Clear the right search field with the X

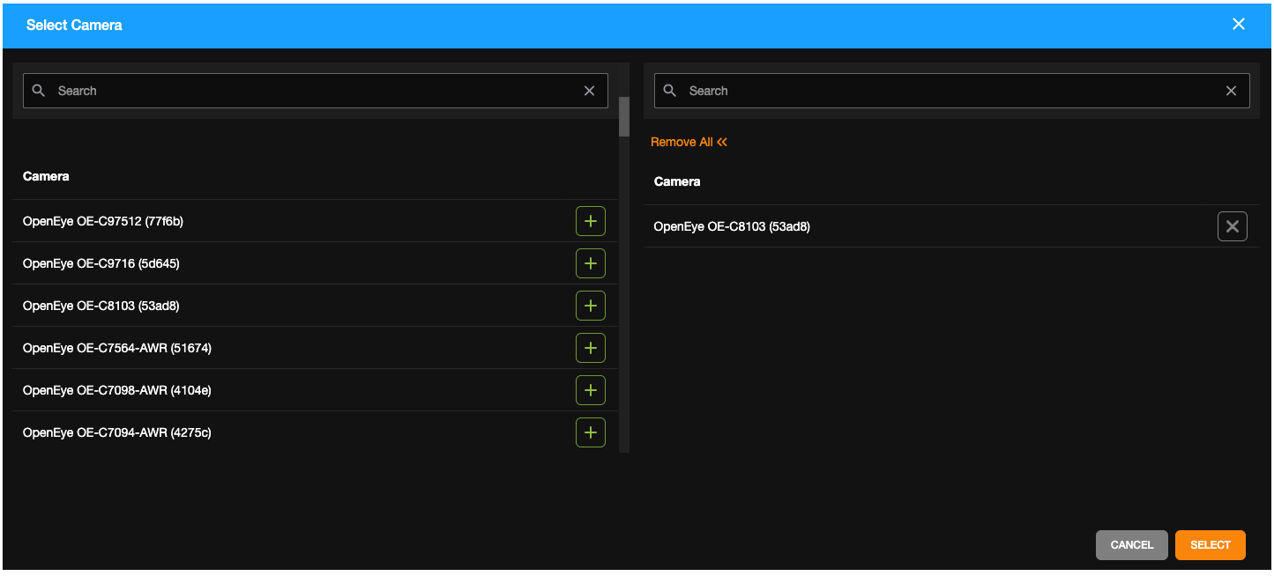(1231, 90)
